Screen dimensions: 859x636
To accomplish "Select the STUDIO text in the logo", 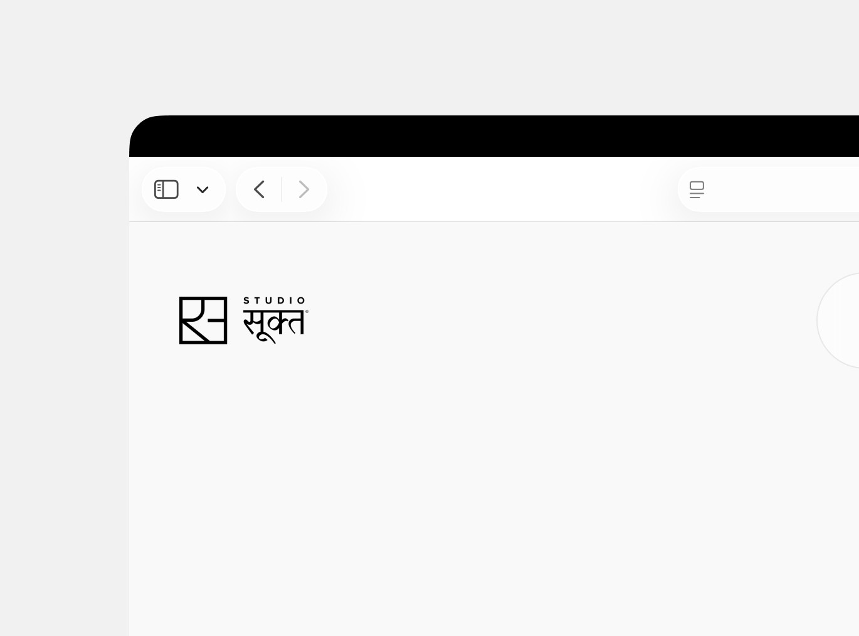I will [274, 300].
